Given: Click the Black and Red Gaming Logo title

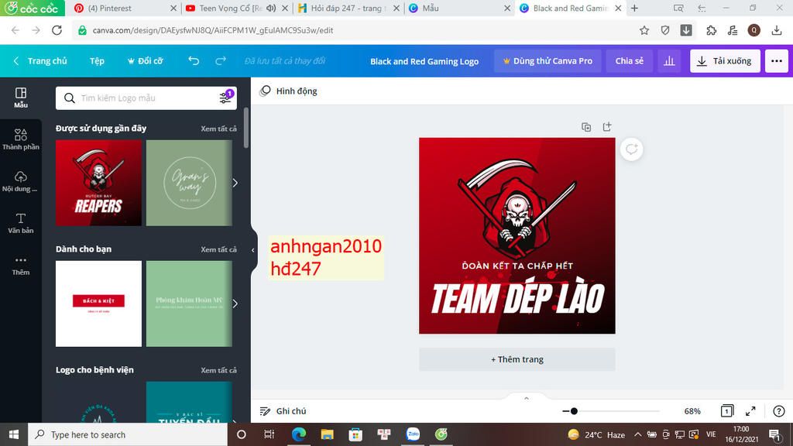Looking at the screenshot, I should [424, 61].
